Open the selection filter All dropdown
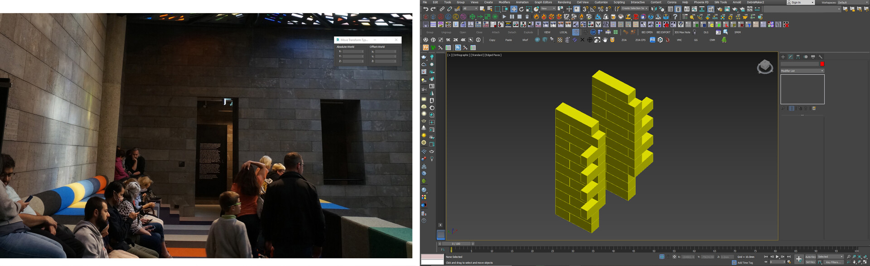This screenshot has width=870, height=266. [x=470, y=9]
